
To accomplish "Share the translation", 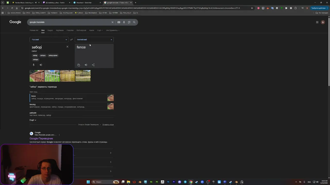I will tap(93, 65).
